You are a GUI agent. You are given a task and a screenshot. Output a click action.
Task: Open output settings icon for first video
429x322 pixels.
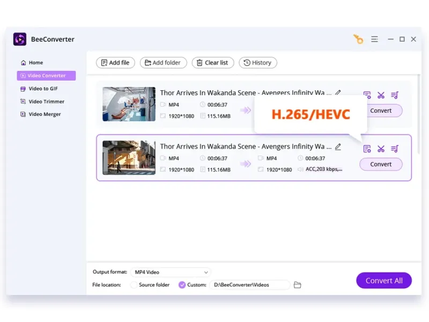(367, 95)
